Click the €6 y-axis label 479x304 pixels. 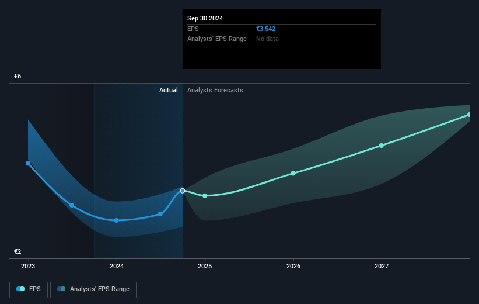tap(18, 76)
